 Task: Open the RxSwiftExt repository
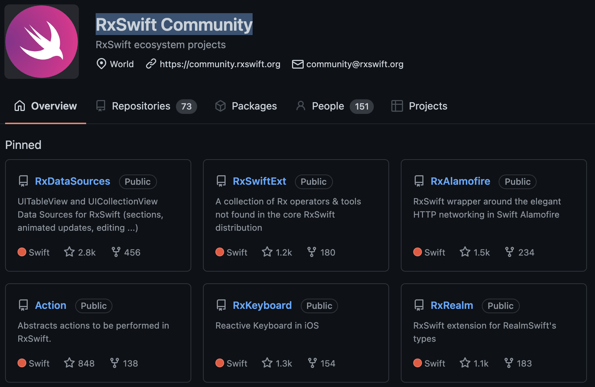coord(260,181)
